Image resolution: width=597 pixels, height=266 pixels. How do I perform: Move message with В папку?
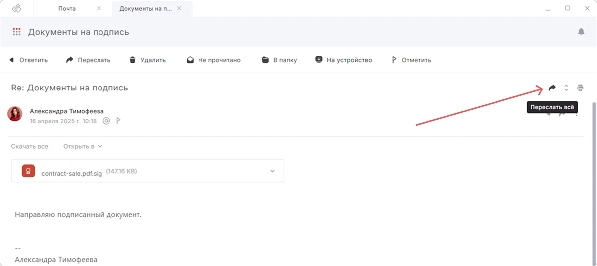(x=279, y=60)
